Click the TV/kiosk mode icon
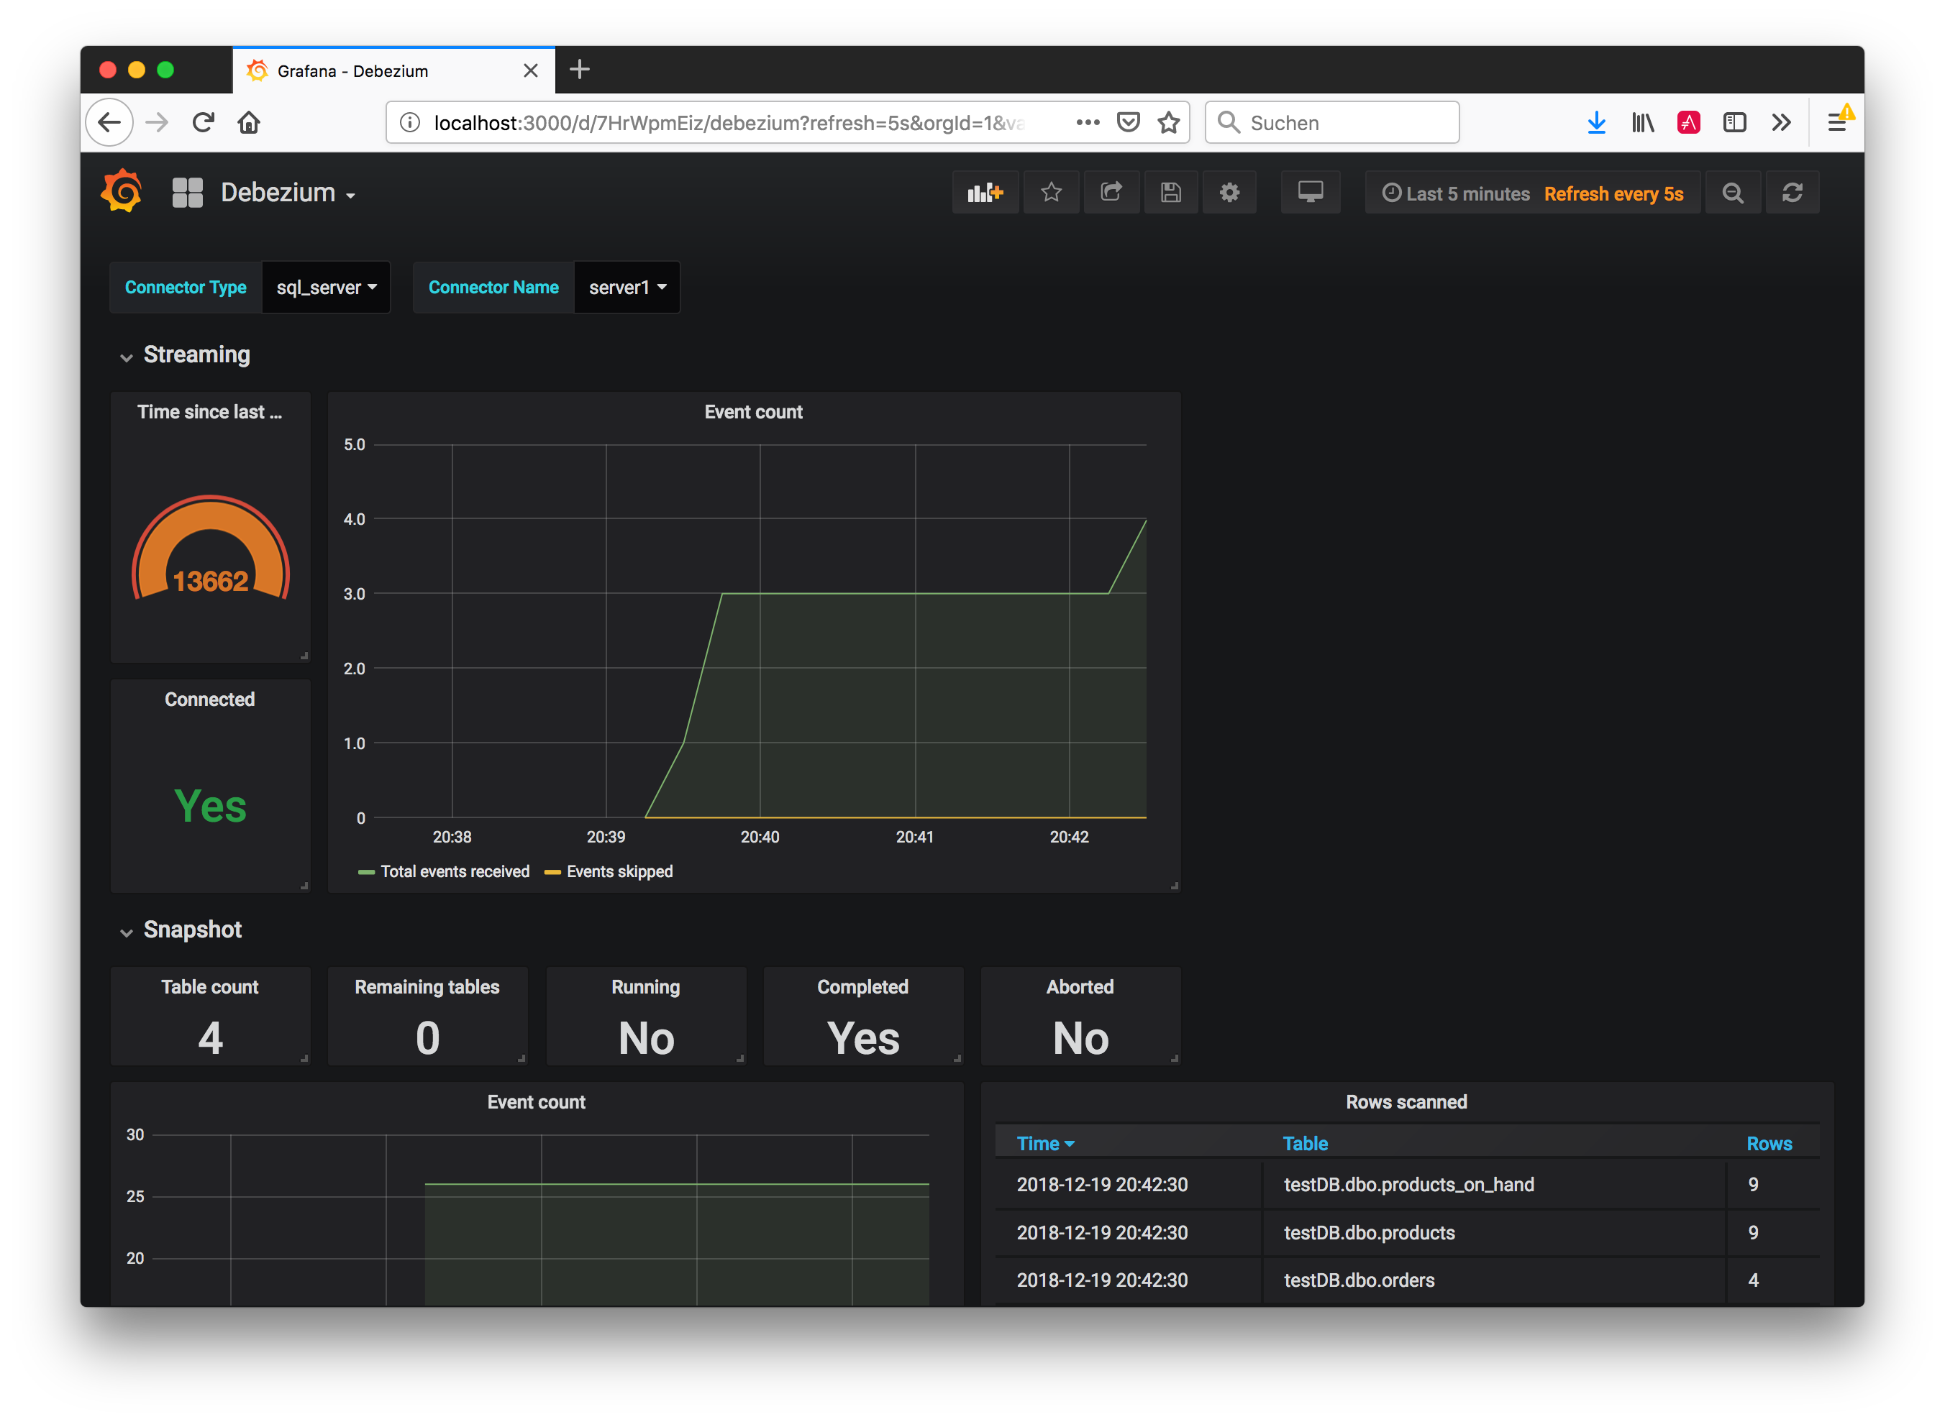This screenshot has height=1422, width=1945. click(x=1309, y=192)
